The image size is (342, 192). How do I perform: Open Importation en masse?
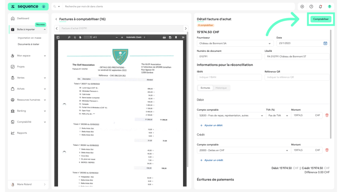(29, 38)
